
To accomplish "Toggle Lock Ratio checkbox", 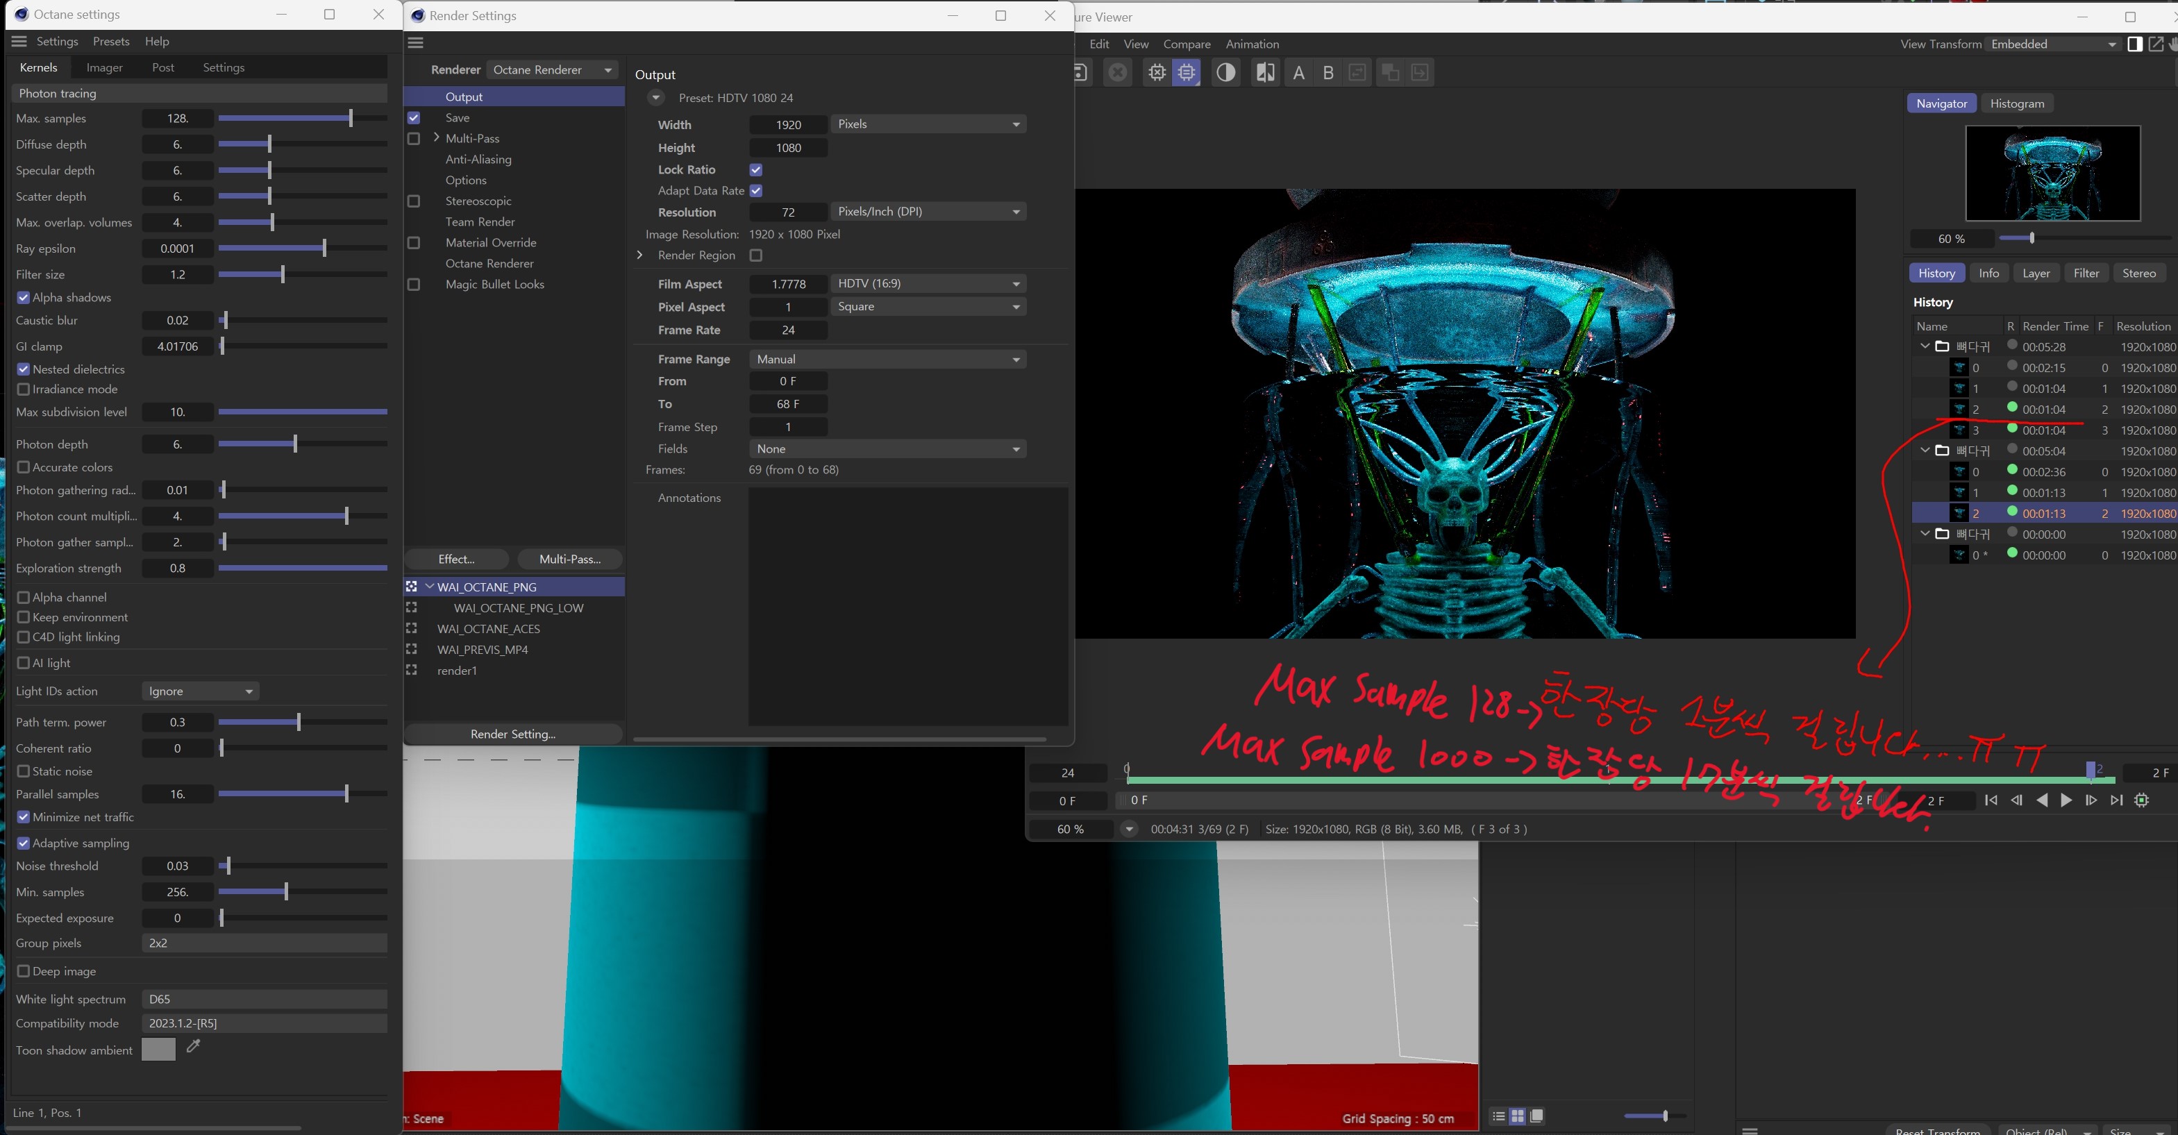I will pyautogui.click(x=756, y=170).
